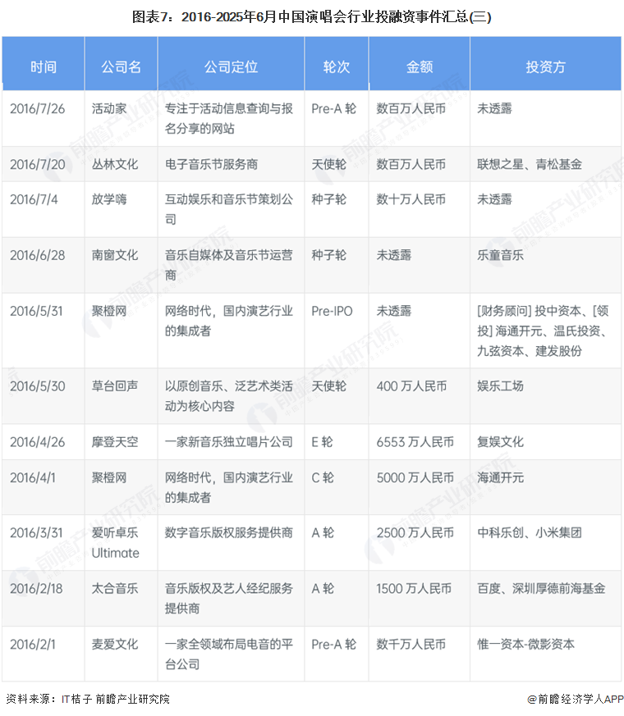
Task: Select the investor 乐童音乐
Action: point(500,255)
